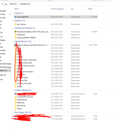The image size is (113, 135).
Task: Sort by the Größe column header
Action: coord(90,9)
